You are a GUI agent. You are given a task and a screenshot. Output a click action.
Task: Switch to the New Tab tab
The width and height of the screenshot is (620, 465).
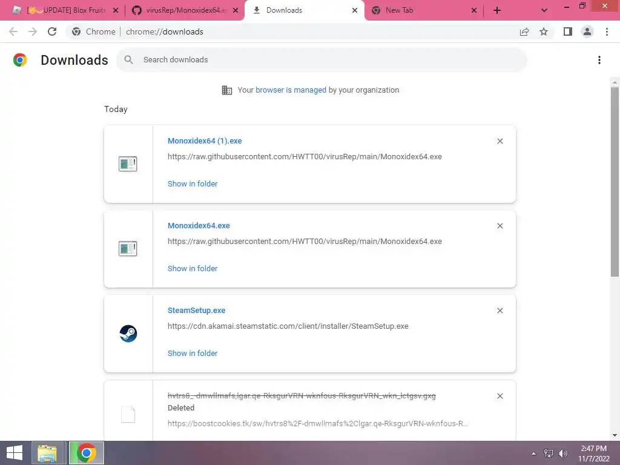[424, 10]
